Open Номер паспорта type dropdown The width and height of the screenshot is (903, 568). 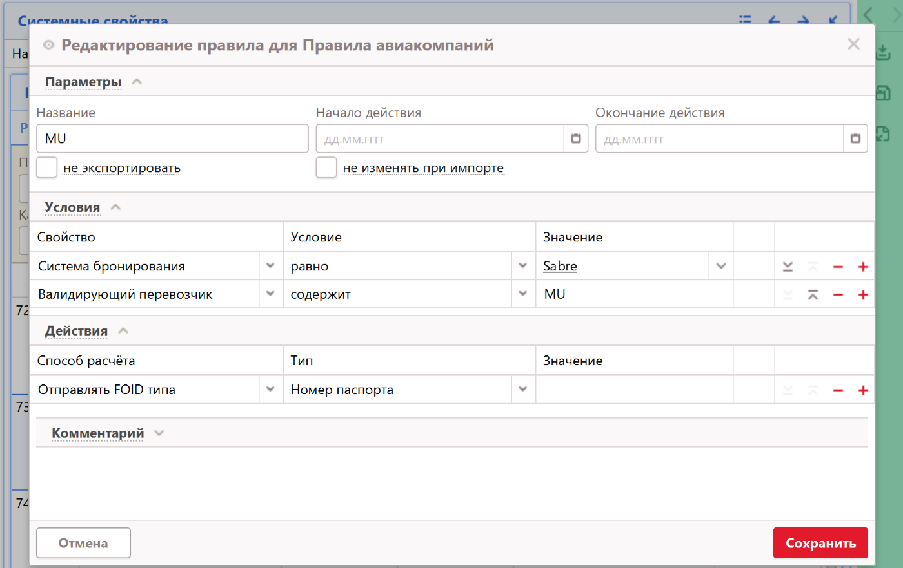coord(522,390)
